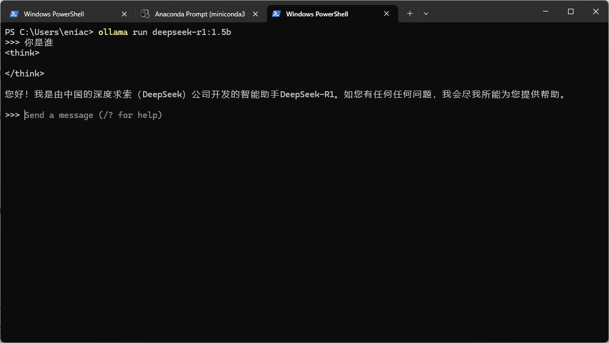Click the PowerShell icon on the first tab
This screenshot has height=343, width=609.
pyautogui.click(x=14, y=14)
